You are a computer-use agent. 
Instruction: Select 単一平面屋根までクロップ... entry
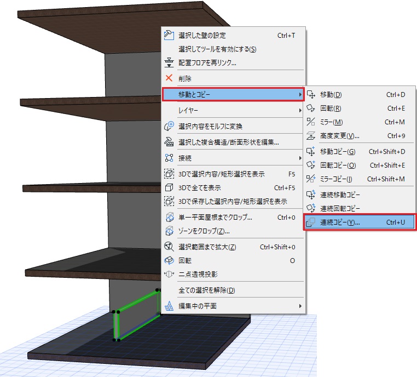coord(233,217)
